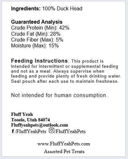Click the Crude Protein (Min) line
Viewport: 128px width, 159px height.
click(40, 28)
